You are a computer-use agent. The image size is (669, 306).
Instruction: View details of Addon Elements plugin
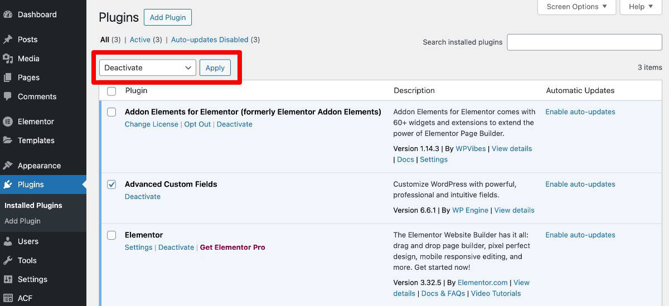pos(512,149)
